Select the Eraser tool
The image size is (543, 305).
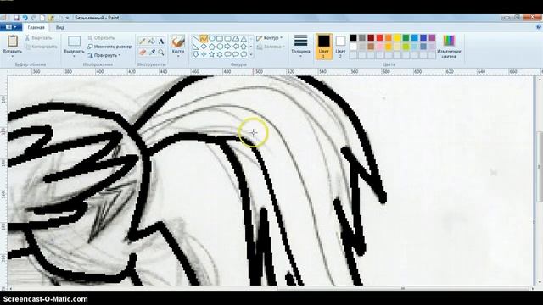coord(143,53)
